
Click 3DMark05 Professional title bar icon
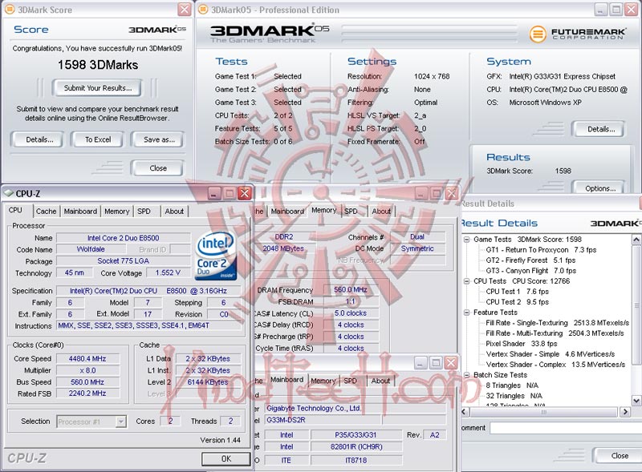tap(203, 10)
